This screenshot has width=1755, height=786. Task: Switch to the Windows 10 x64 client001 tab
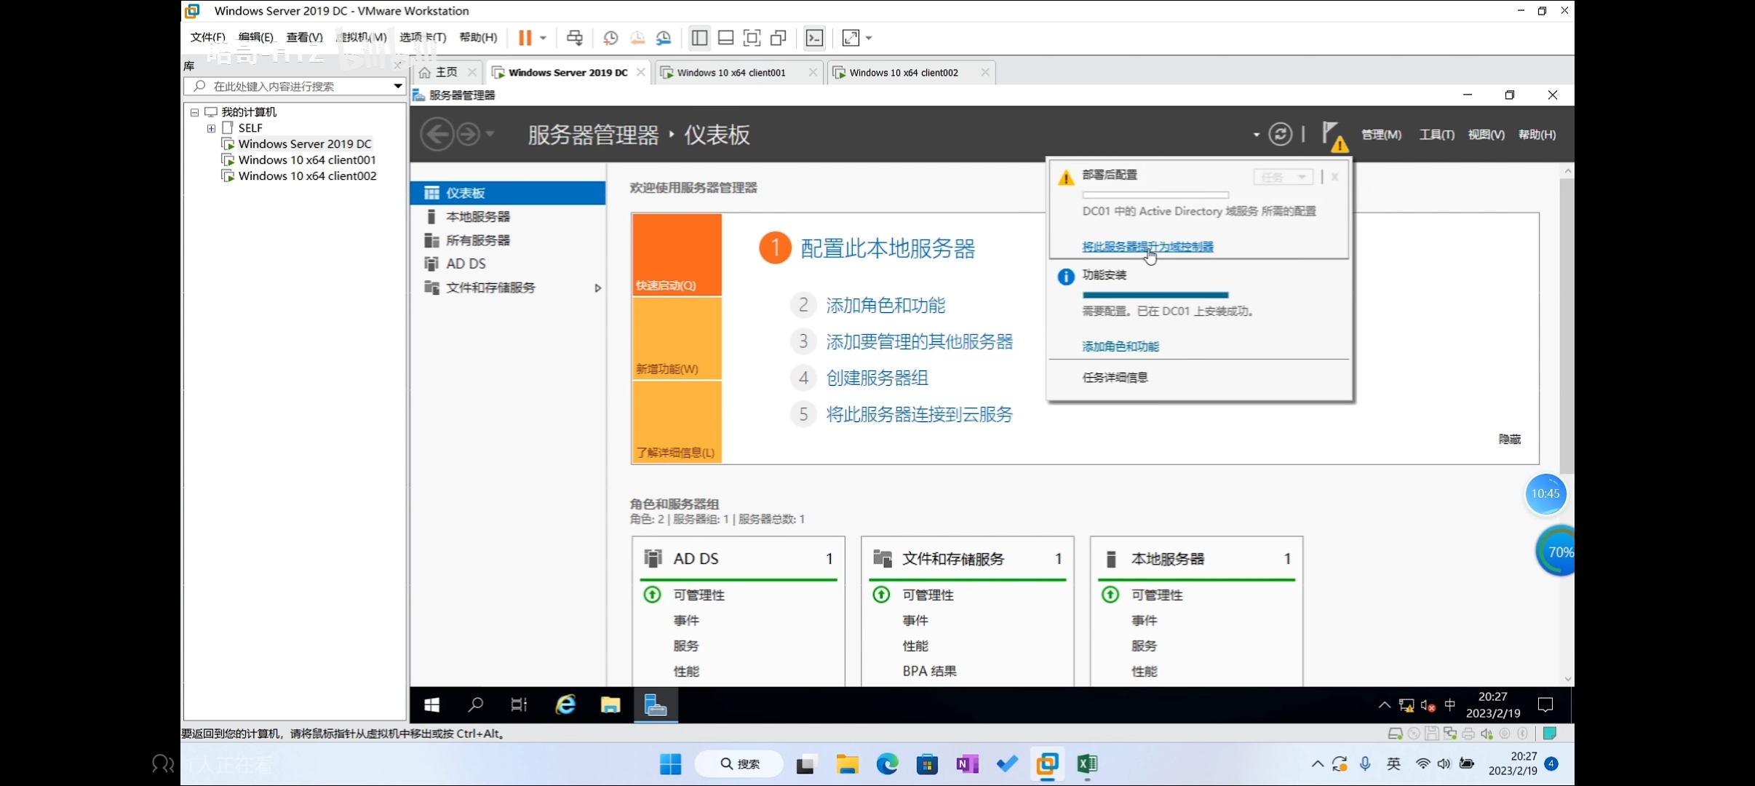click(x=731, y=73)
